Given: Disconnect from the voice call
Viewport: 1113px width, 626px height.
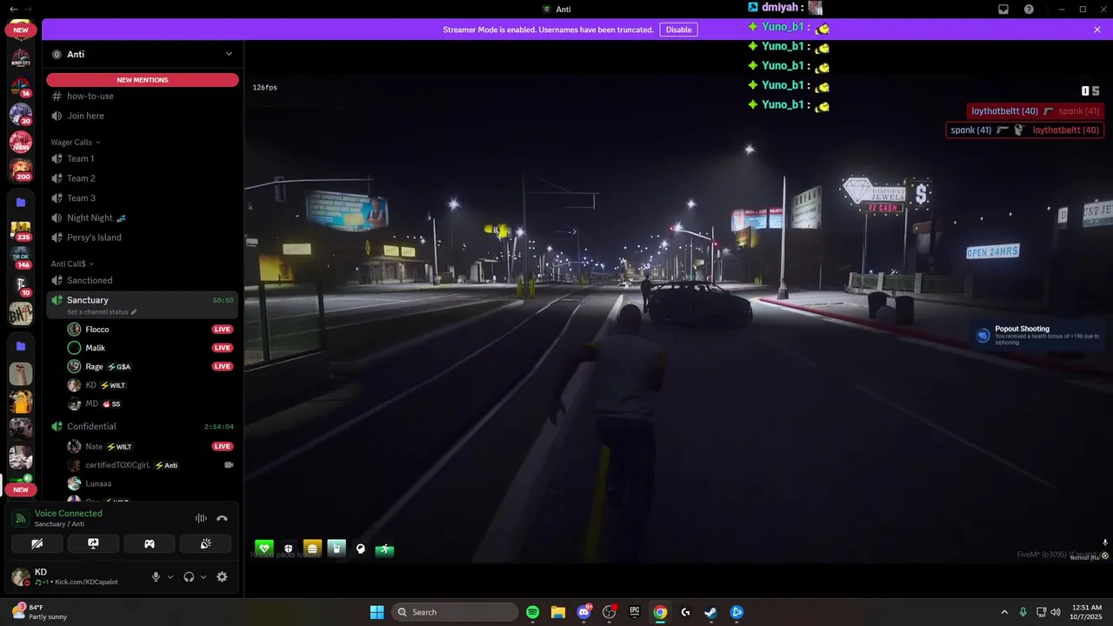Looking at the screenshot, I should [x=222, y=518].
